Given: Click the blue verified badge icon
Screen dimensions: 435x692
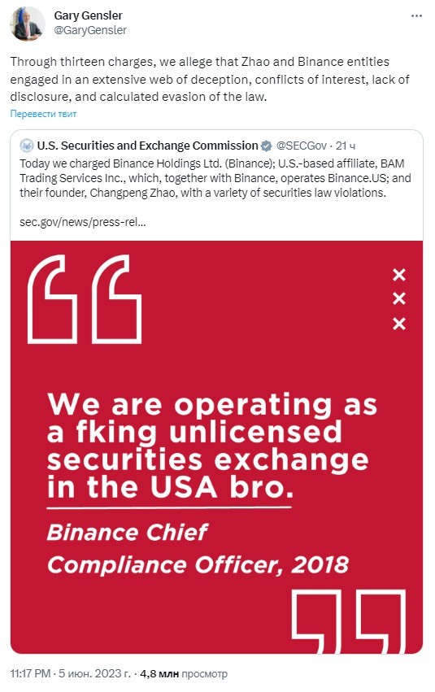Looking at the screenshot, I should pyautogui.click(x=267, y=146).
